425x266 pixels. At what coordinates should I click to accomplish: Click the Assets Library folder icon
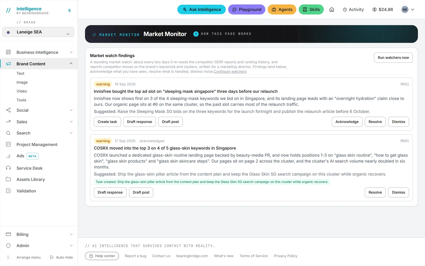[8, 179]
